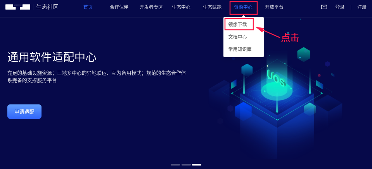Go to the 首页 tab
The image size is (372, 169).
[x=88, y=7]
